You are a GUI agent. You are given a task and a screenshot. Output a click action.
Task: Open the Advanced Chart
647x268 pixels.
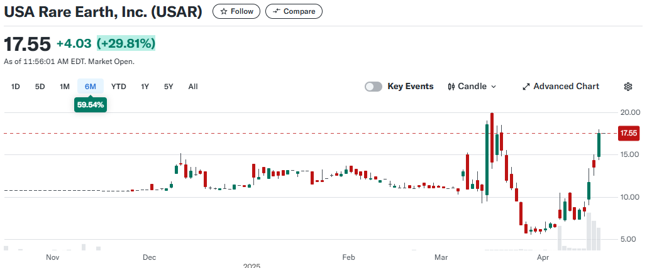(561, 87)
